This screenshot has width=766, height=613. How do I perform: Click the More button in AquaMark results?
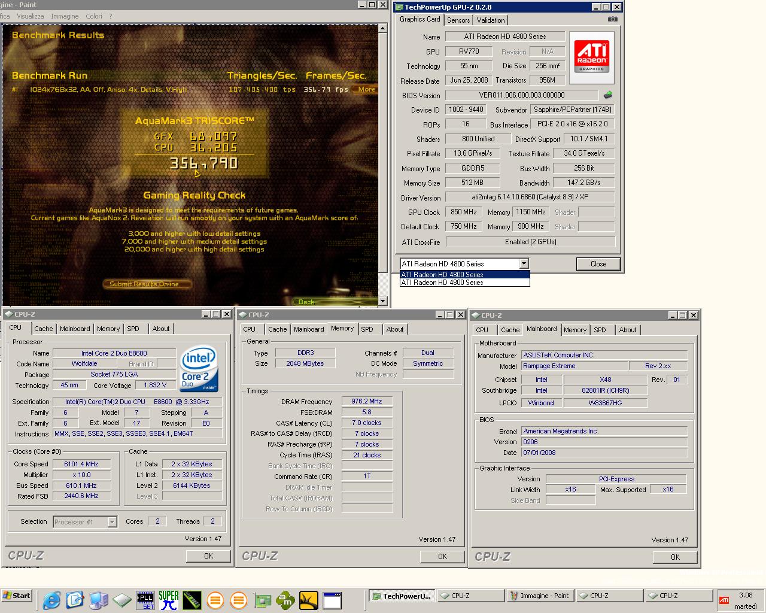(x=366, y=89)
